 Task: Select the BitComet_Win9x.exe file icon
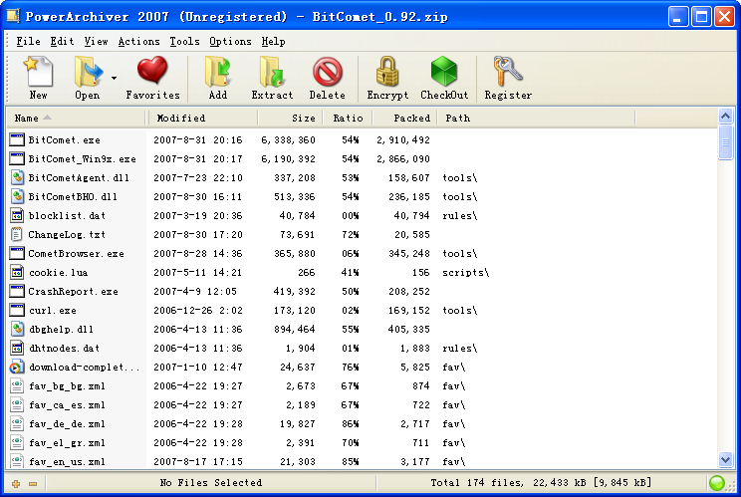coord(17,158)
